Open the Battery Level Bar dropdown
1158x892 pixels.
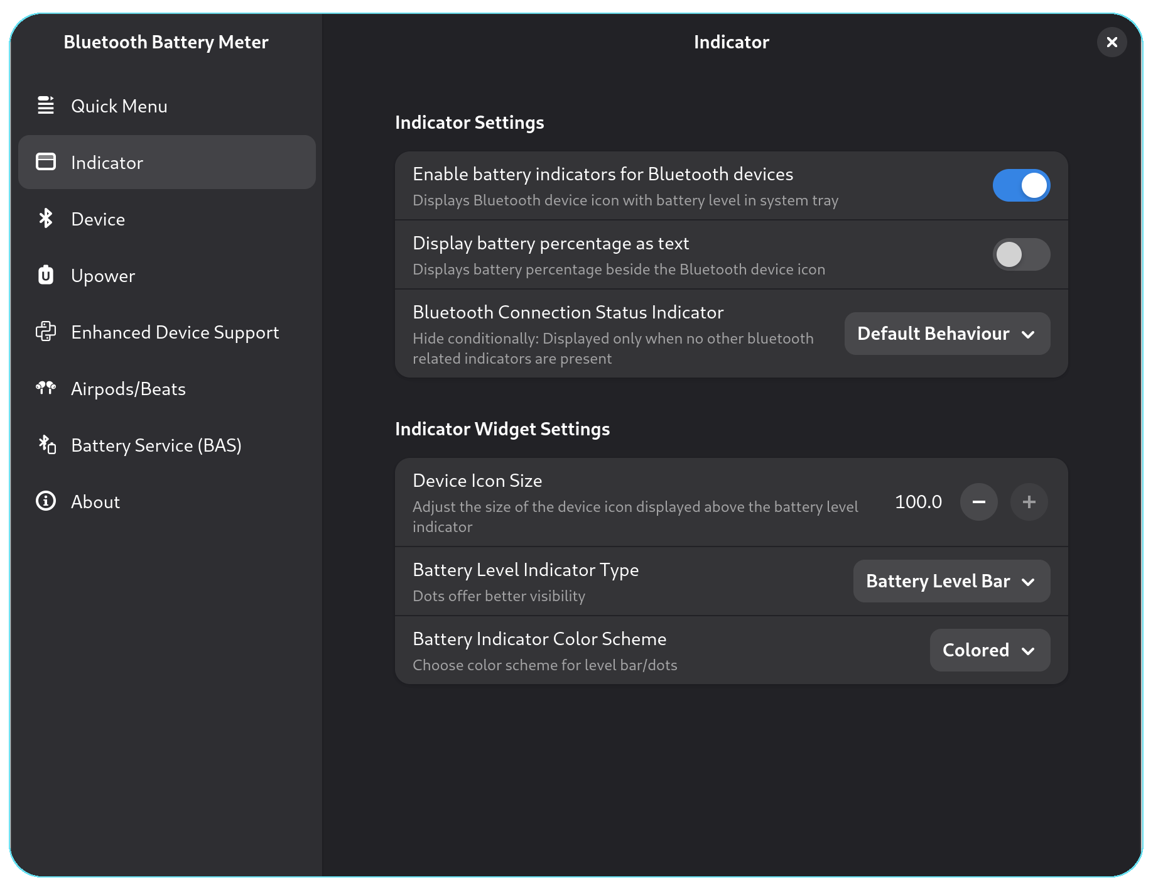(x=951, y=581)
